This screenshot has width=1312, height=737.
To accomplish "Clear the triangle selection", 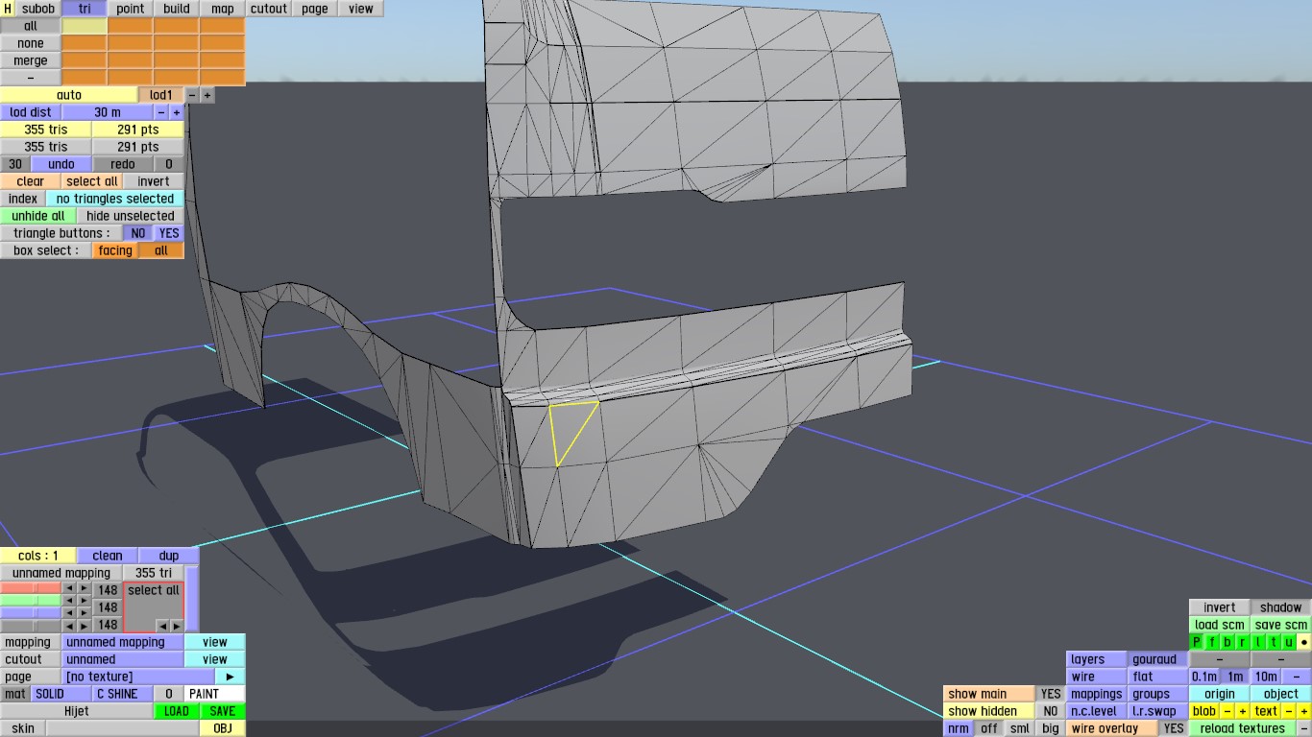I will click(31, 181).
